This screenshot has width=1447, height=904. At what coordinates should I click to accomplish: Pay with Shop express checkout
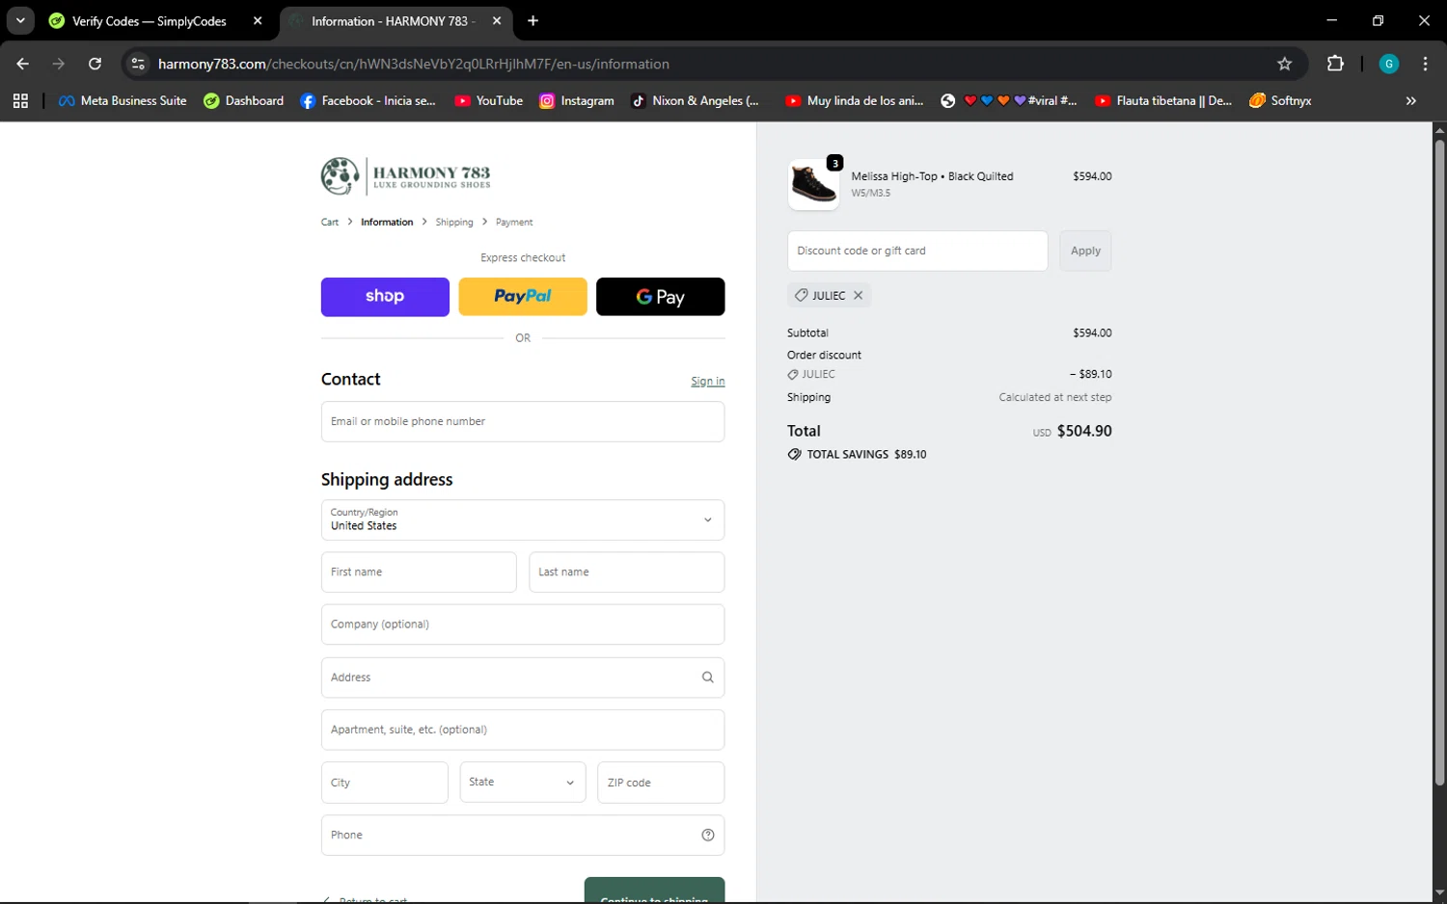[385, 297]
